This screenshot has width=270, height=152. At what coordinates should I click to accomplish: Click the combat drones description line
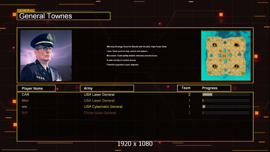click(x=121, y=60)
